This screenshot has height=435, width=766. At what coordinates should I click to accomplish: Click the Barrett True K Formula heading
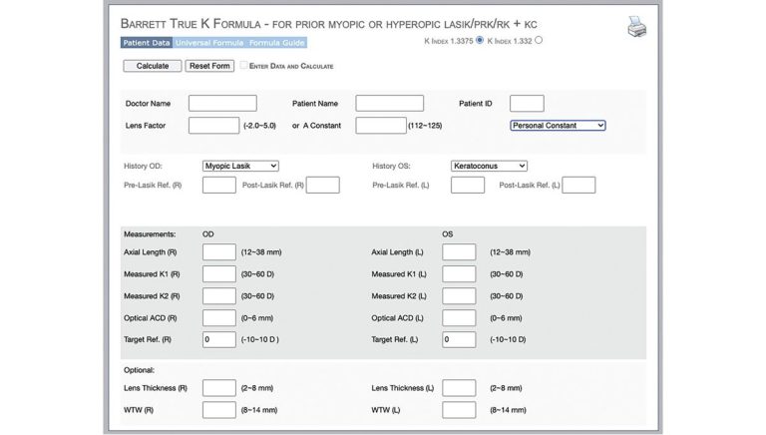coord(328,24)
